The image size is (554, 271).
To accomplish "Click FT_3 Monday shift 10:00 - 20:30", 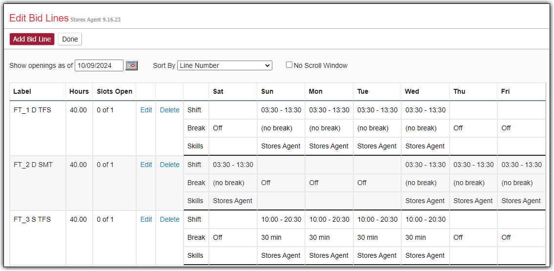I will tap(329, 219).
